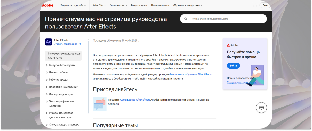Open the Творчество и дизайн dropdown menu
The image size is (312, 131).
(x=73, y=5)
